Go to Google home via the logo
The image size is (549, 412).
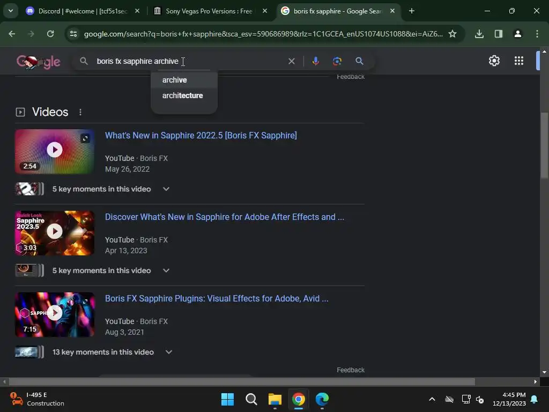click(39, 62)
